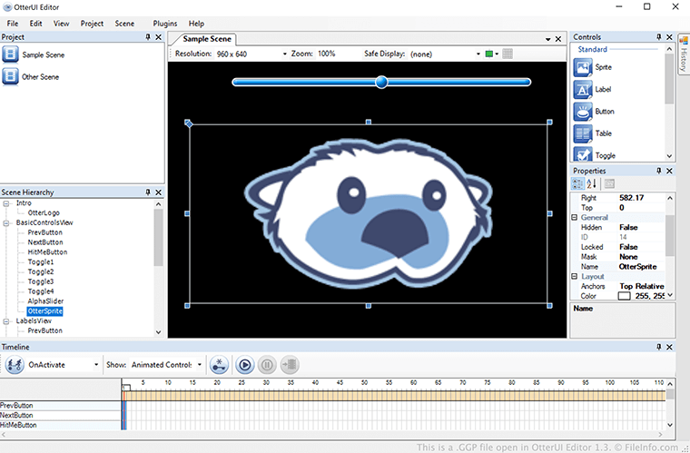Viewport: 690px width, 453px height.
Task: Click the OnActivate animation icon
Action: 15,365
